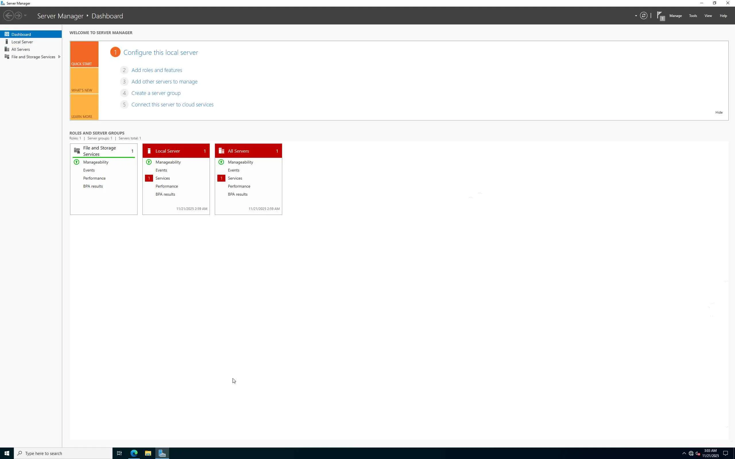The width and height of the screenshot is (735, 459).
Task: Click the All Servers sidebar icon
Action: [x=7, y=49]
